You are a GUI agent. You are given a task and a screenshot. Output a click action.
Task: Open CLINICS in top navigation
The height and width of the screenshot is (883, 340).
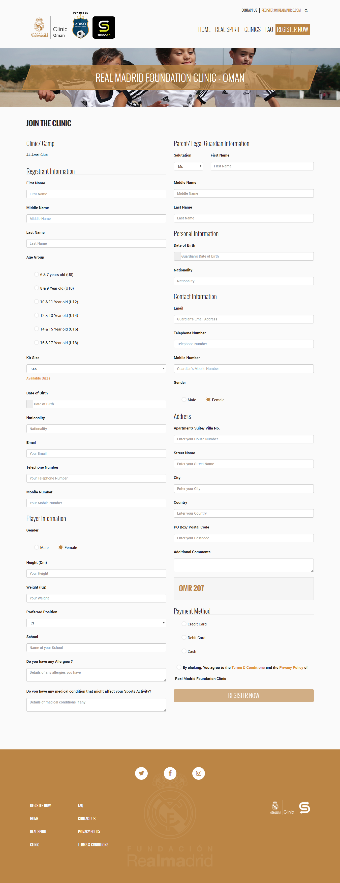click(253, 30)
